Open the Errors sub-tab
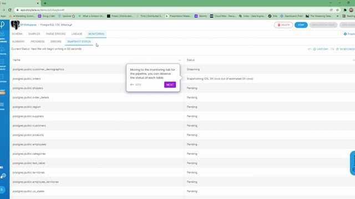Image resolution: width=355 pixels, height=199 pixels. pyautogui.click(x=56, y=41)
